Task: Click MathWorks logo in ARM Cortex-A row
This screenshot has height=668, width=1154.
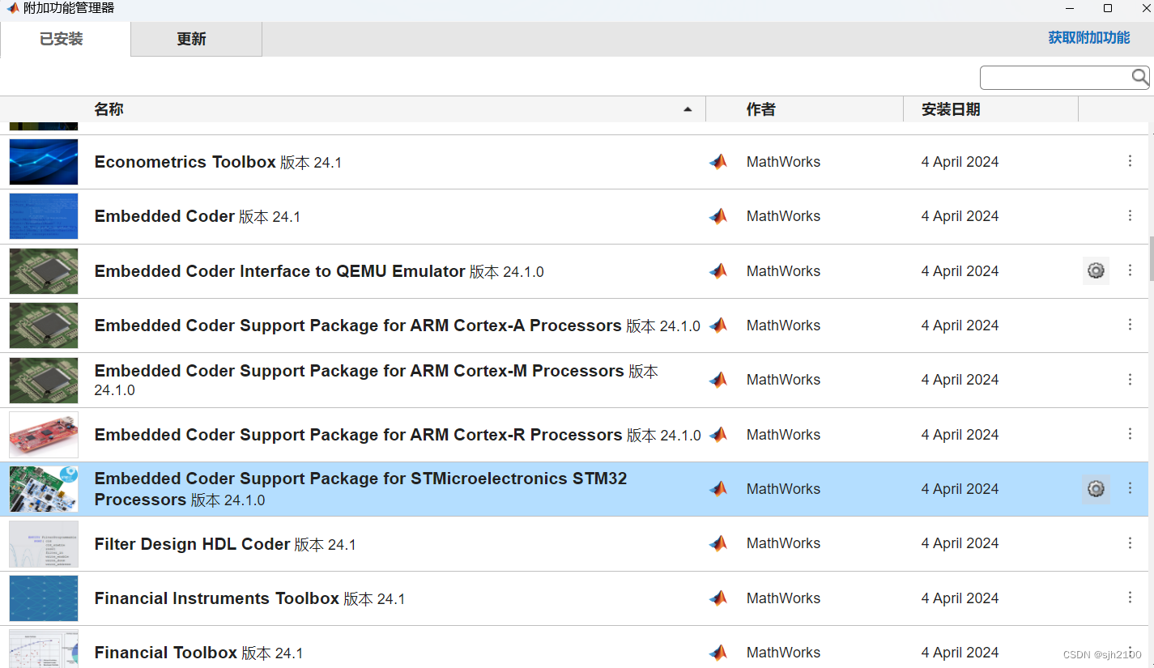Action: pos(718,325)
